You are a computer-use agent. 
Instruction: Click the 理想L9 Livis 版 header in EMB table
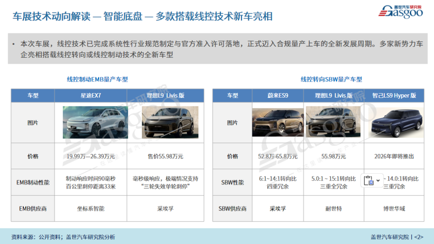[x=166, y=96]
